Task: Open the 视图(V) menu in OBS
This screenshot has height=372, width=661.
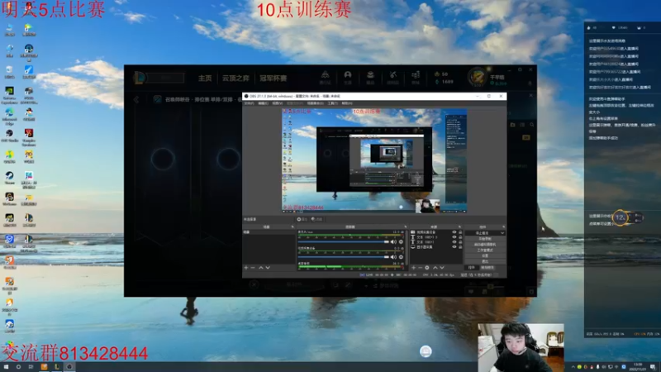Action: pos(278,103)
